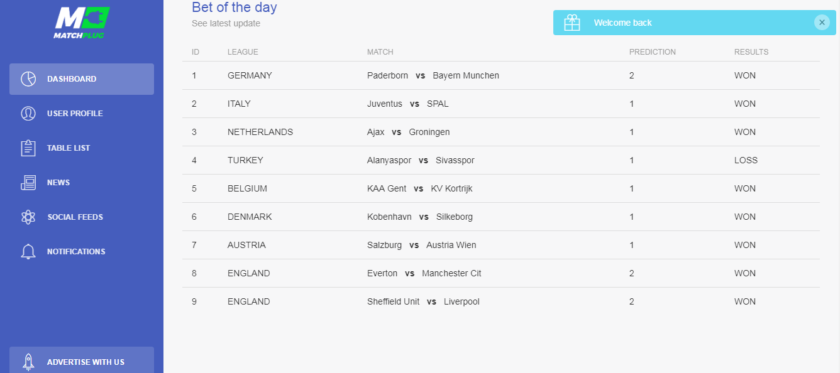This screenshot has height=373, width=840.
Task: Click the Social Feeds atom icon
Action: [x=28, y=217]
